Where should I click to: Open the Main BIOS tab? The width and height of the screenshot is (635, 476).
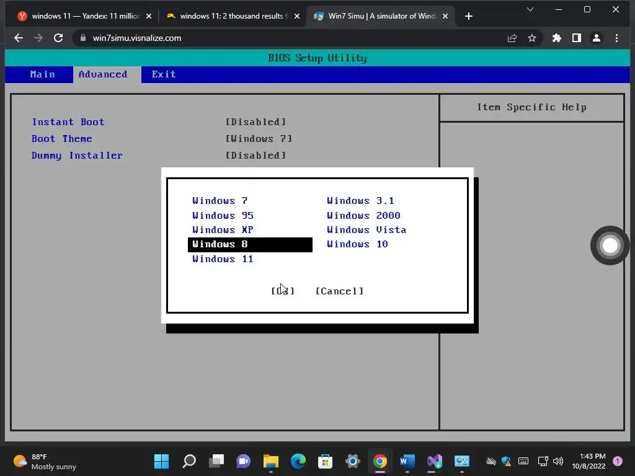point(42,74)
